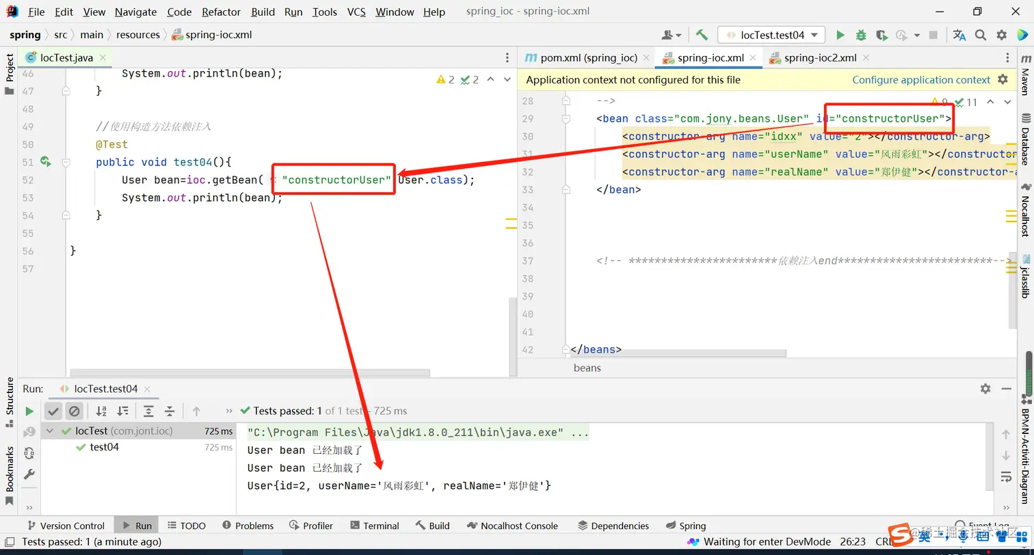Go to next highlighted error in IocTest.java
Image resolution: width=1034 pixels, height=555 pixels.
tap(507, 79)
